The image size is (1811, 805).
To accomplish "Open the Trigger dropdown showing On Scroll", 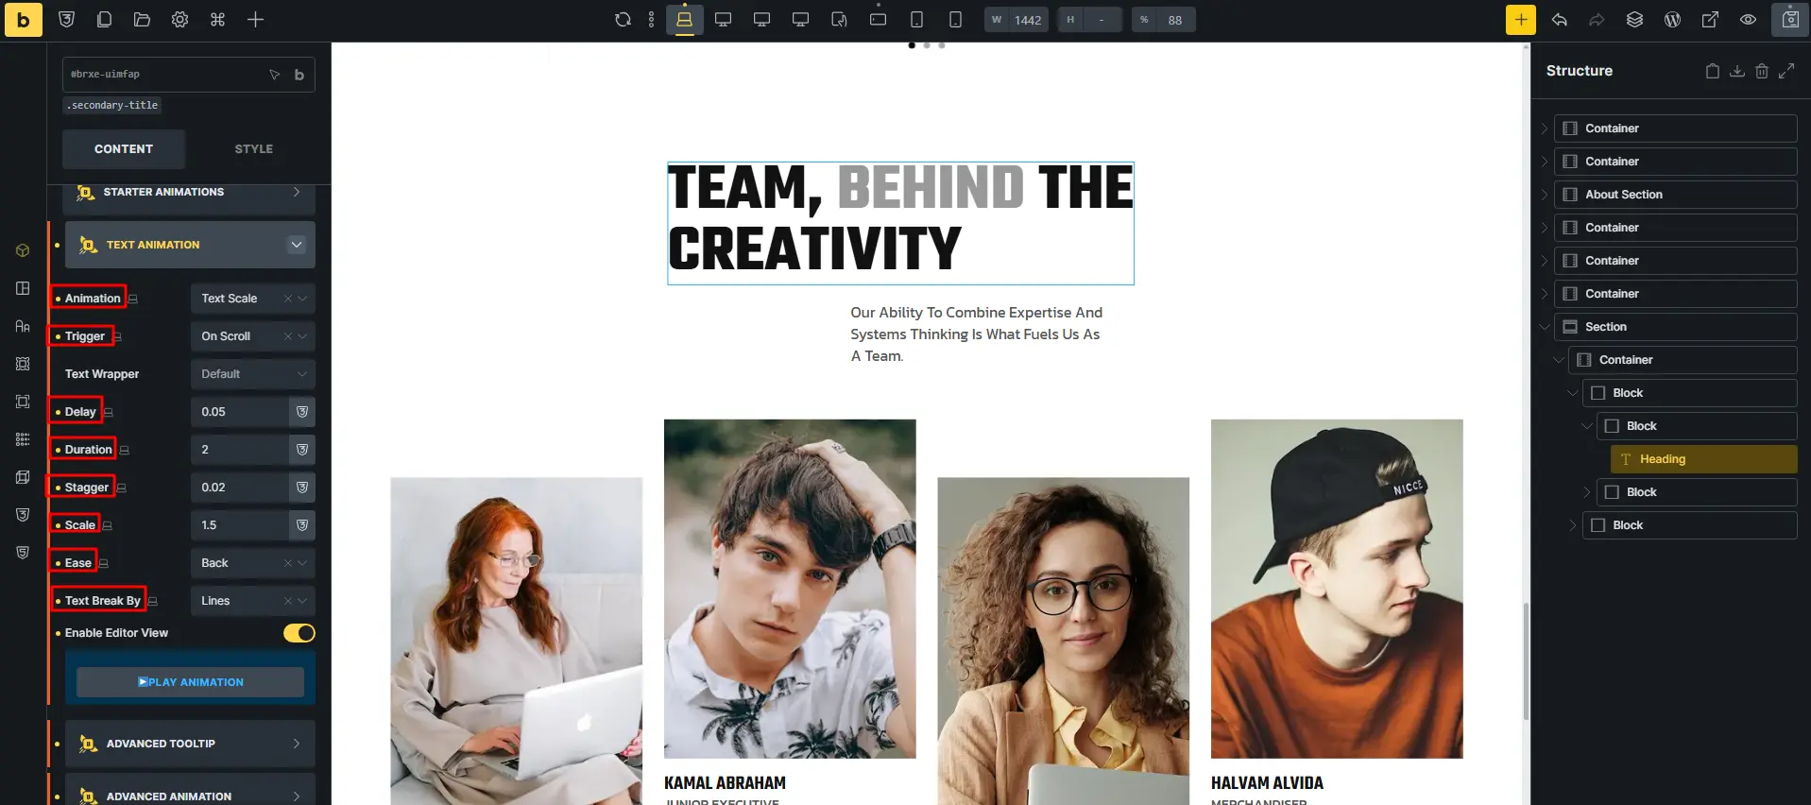I will click(252, 336).
